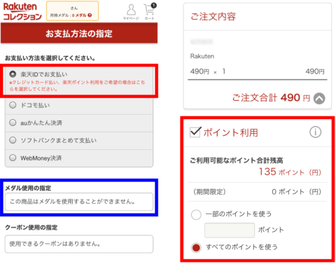Toggle the ポイント利用 checkbox

[195, 132]
